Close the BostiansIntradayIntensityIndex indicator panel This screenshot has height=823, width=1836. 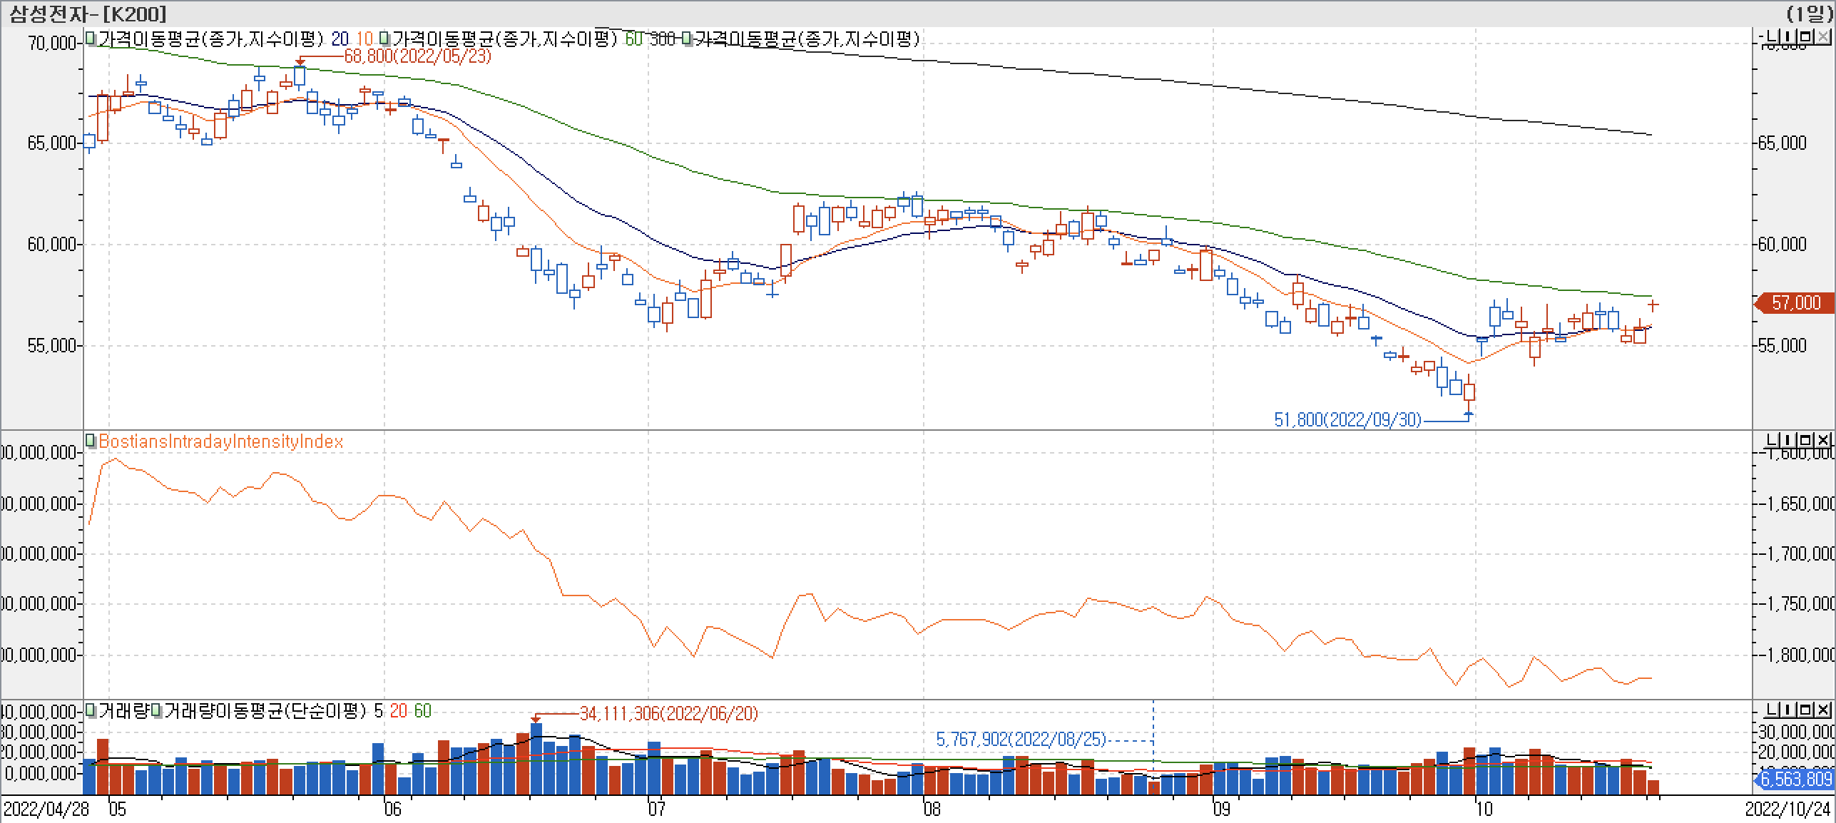click(x=1822, y=440)
